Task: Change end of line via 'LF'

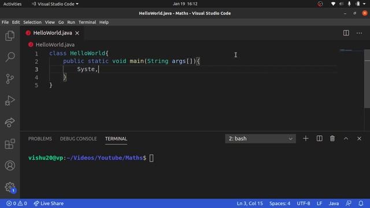Action: [x=319, y=203]
